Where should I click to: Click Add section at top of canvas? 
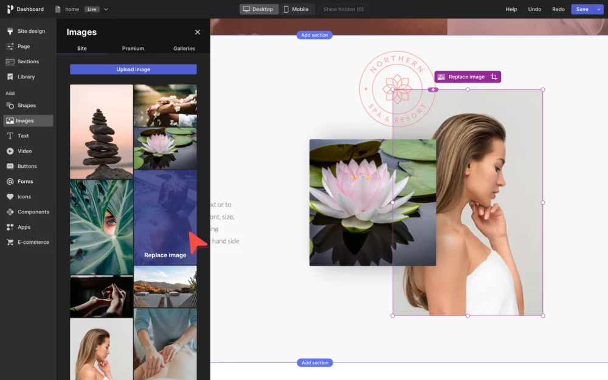(314, 35)
